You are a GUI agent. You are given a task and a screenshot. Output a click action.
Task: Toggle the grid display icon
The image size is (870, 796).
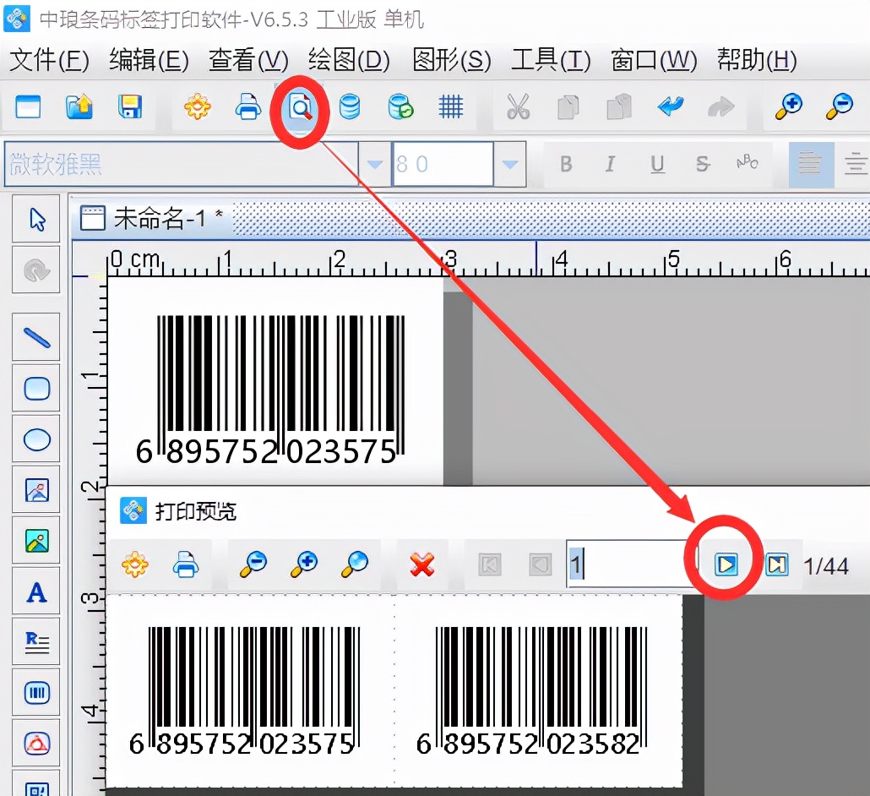tap(450, 106)
